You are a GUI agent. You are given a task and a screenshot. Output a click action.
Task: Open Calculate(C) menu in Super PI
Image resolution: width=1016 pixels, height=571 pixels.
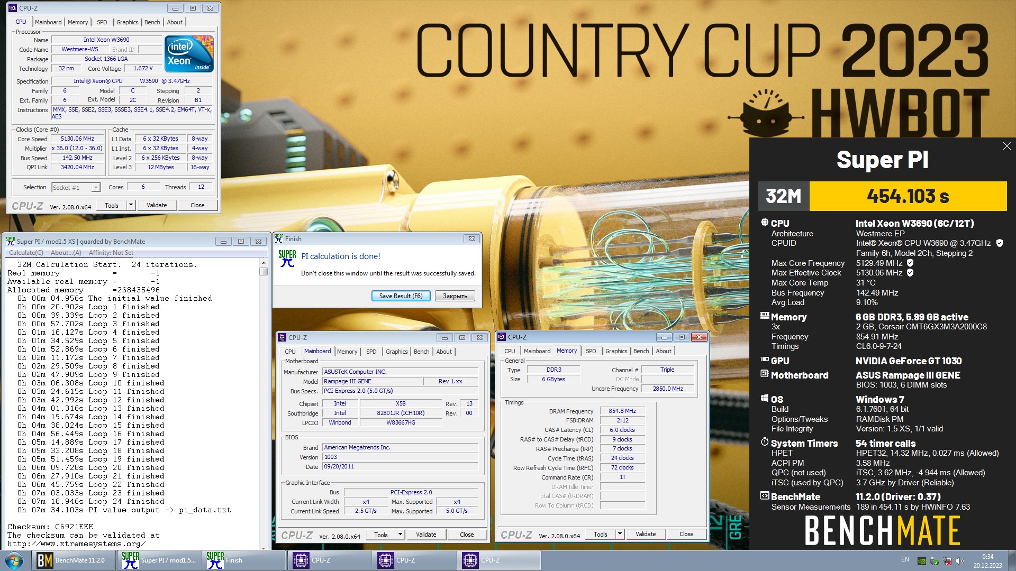[x=26, y=253]
